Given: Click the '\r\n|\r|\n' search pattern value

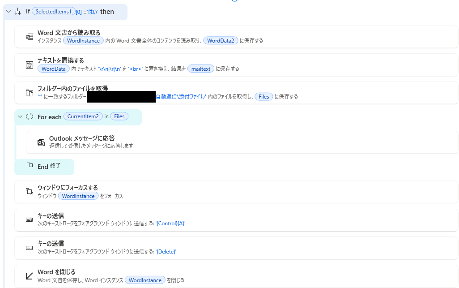Looking at the screenshot, I should pos(110,69).
